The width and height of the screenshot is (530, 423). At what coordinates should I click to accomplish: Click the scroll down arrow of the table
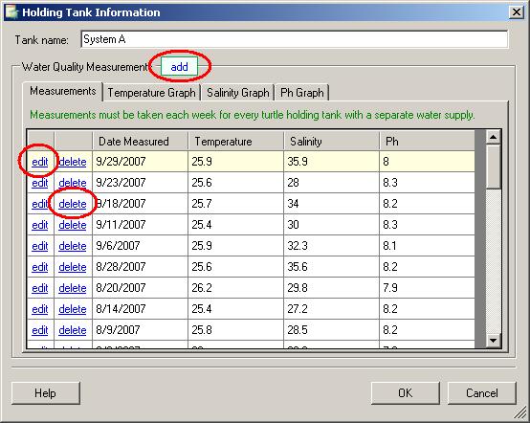(x=493, y=340)
